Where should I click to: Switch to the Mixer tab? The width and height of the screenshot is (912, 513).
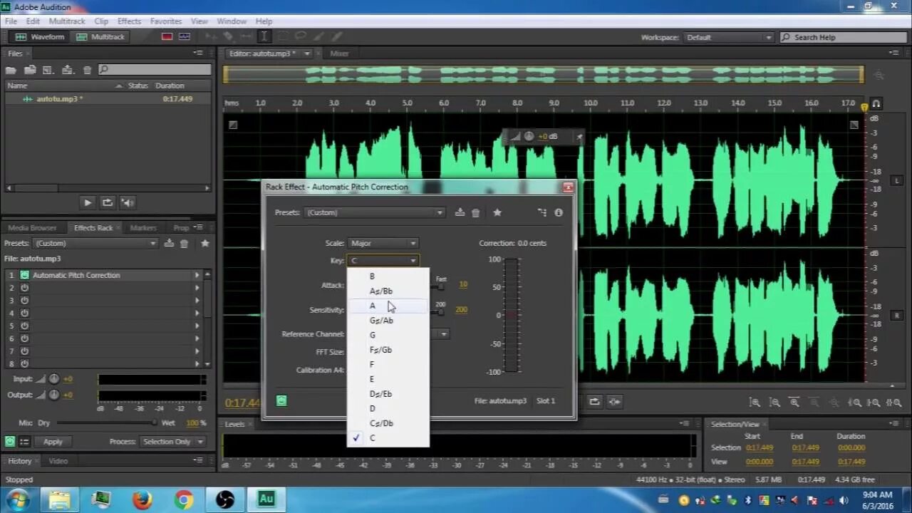pos(339,53)
